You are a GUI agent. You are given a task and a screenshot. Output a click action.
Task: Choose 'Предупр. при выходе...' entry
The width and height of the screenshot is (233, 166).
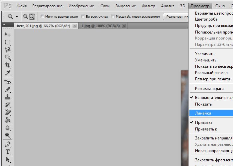[x=211, y=26]
